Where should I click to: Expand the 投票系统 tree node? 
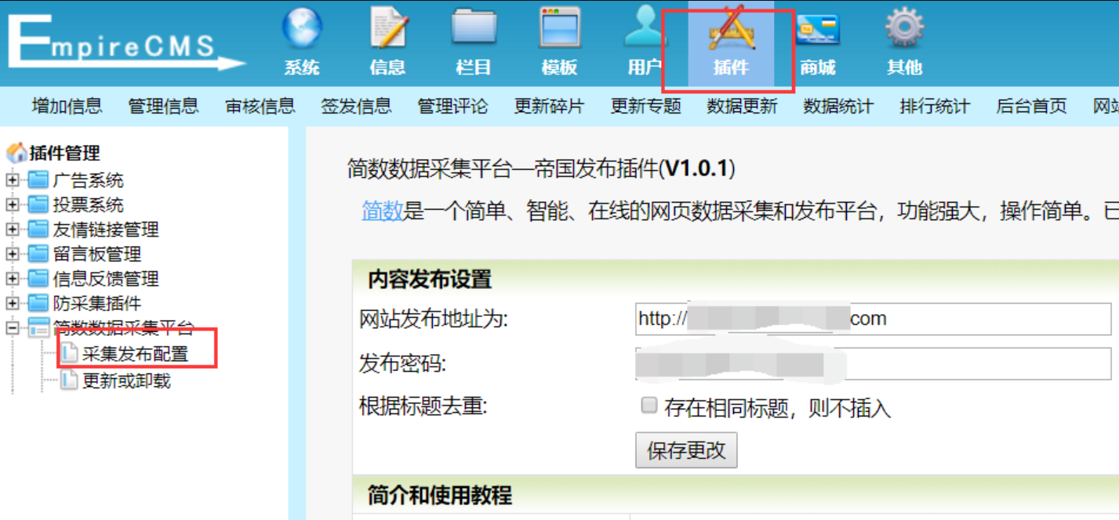point(12,205)
